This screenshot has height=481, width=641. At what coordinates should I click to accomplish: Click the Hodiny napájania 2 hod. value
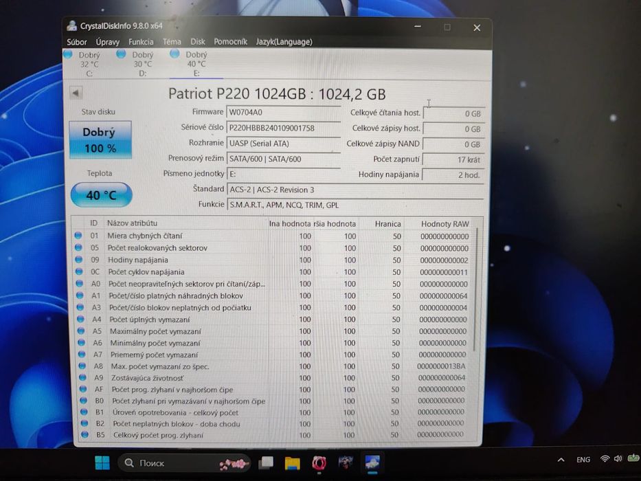pos(453,175)
